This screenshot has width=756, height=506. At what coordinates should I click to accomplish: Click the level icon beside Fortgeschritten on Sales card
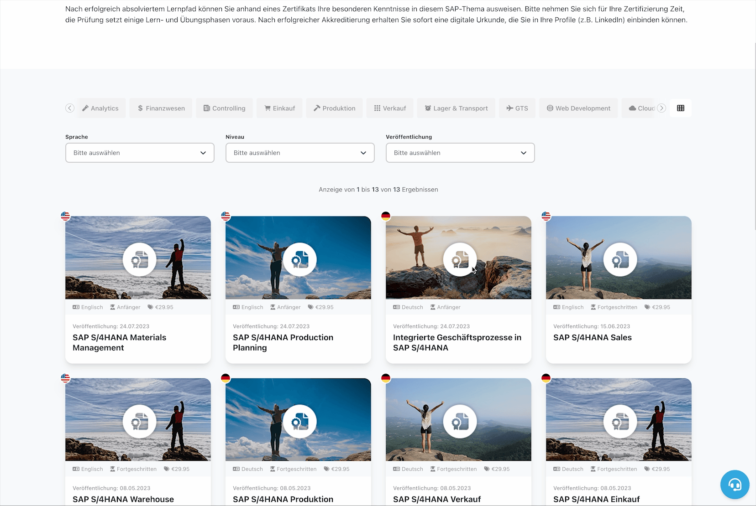(593, 307)
